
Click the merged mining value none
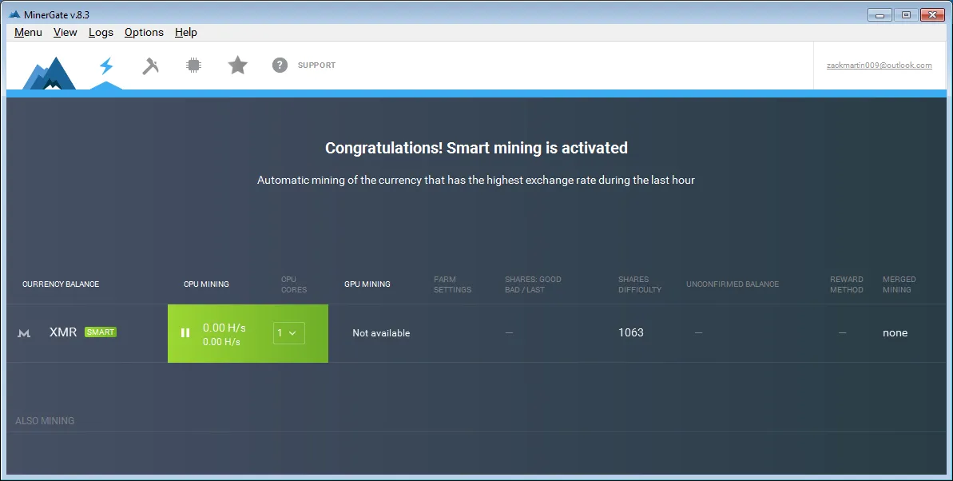895,332
